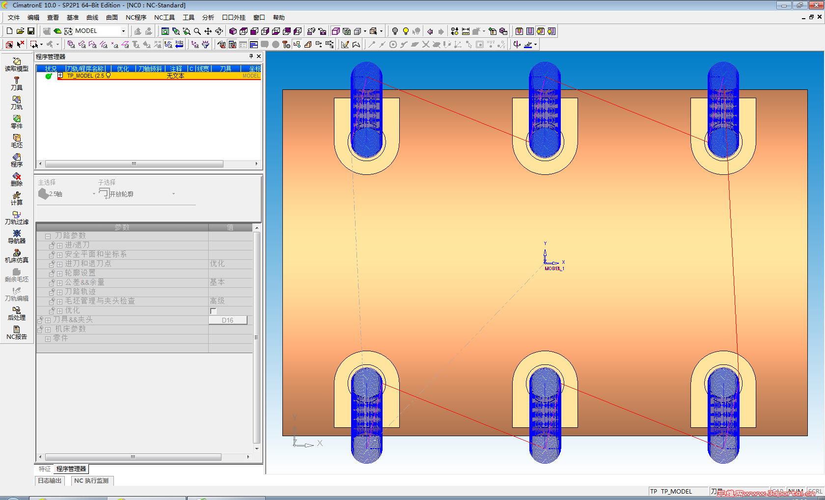Click the dark light bulb hide icon
Image resolution: width=825 pixels, height=500 pixels.
[x=395, y=31]
